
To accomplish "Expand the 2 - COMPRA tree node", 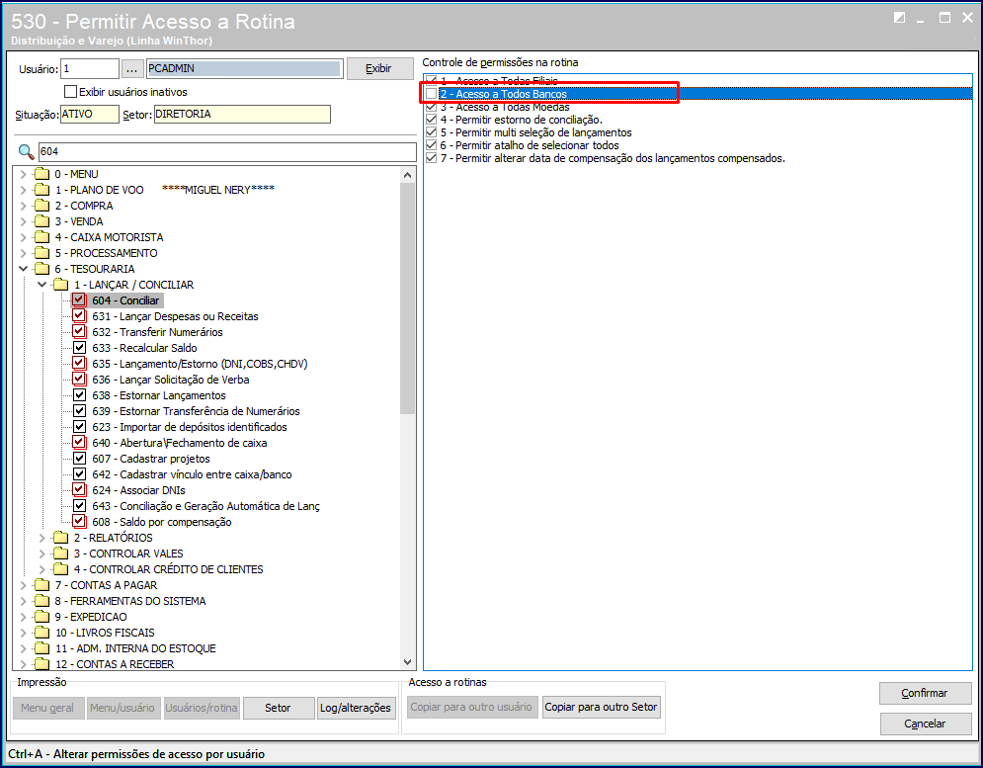I will [x=23, y=206].
